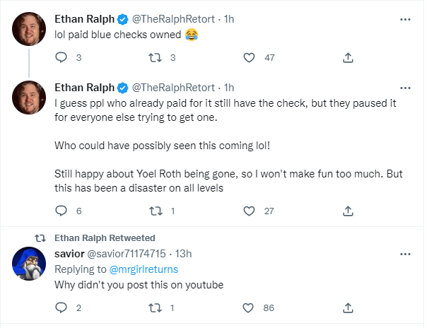Reply to the 'paid blue checks owned' tweet

61,57
